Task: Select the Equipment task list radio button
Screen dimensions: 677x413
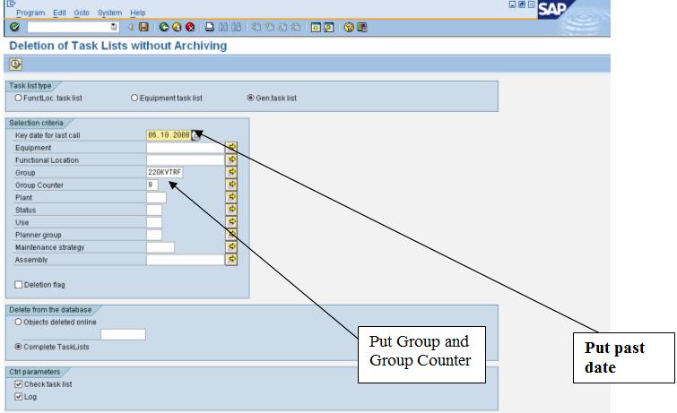Action: [135, 98]
